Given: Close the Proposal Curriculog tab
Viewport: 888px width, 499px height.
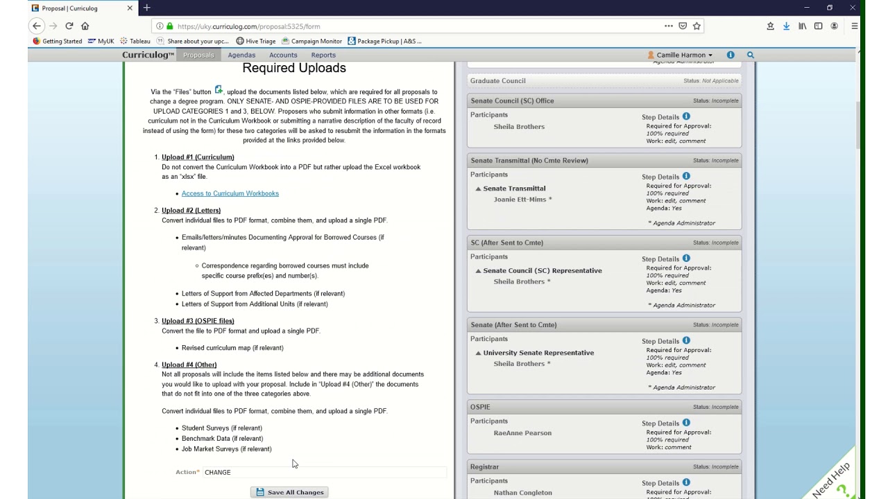Looking at the screenshot, I should pyautogui.click(x=130, y=8).
